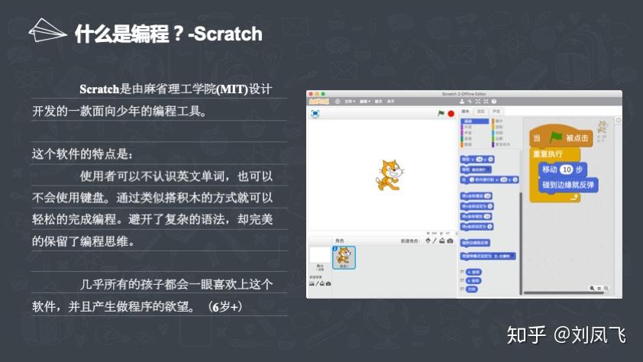Upload backdrop from file icon

click(322, 283)
